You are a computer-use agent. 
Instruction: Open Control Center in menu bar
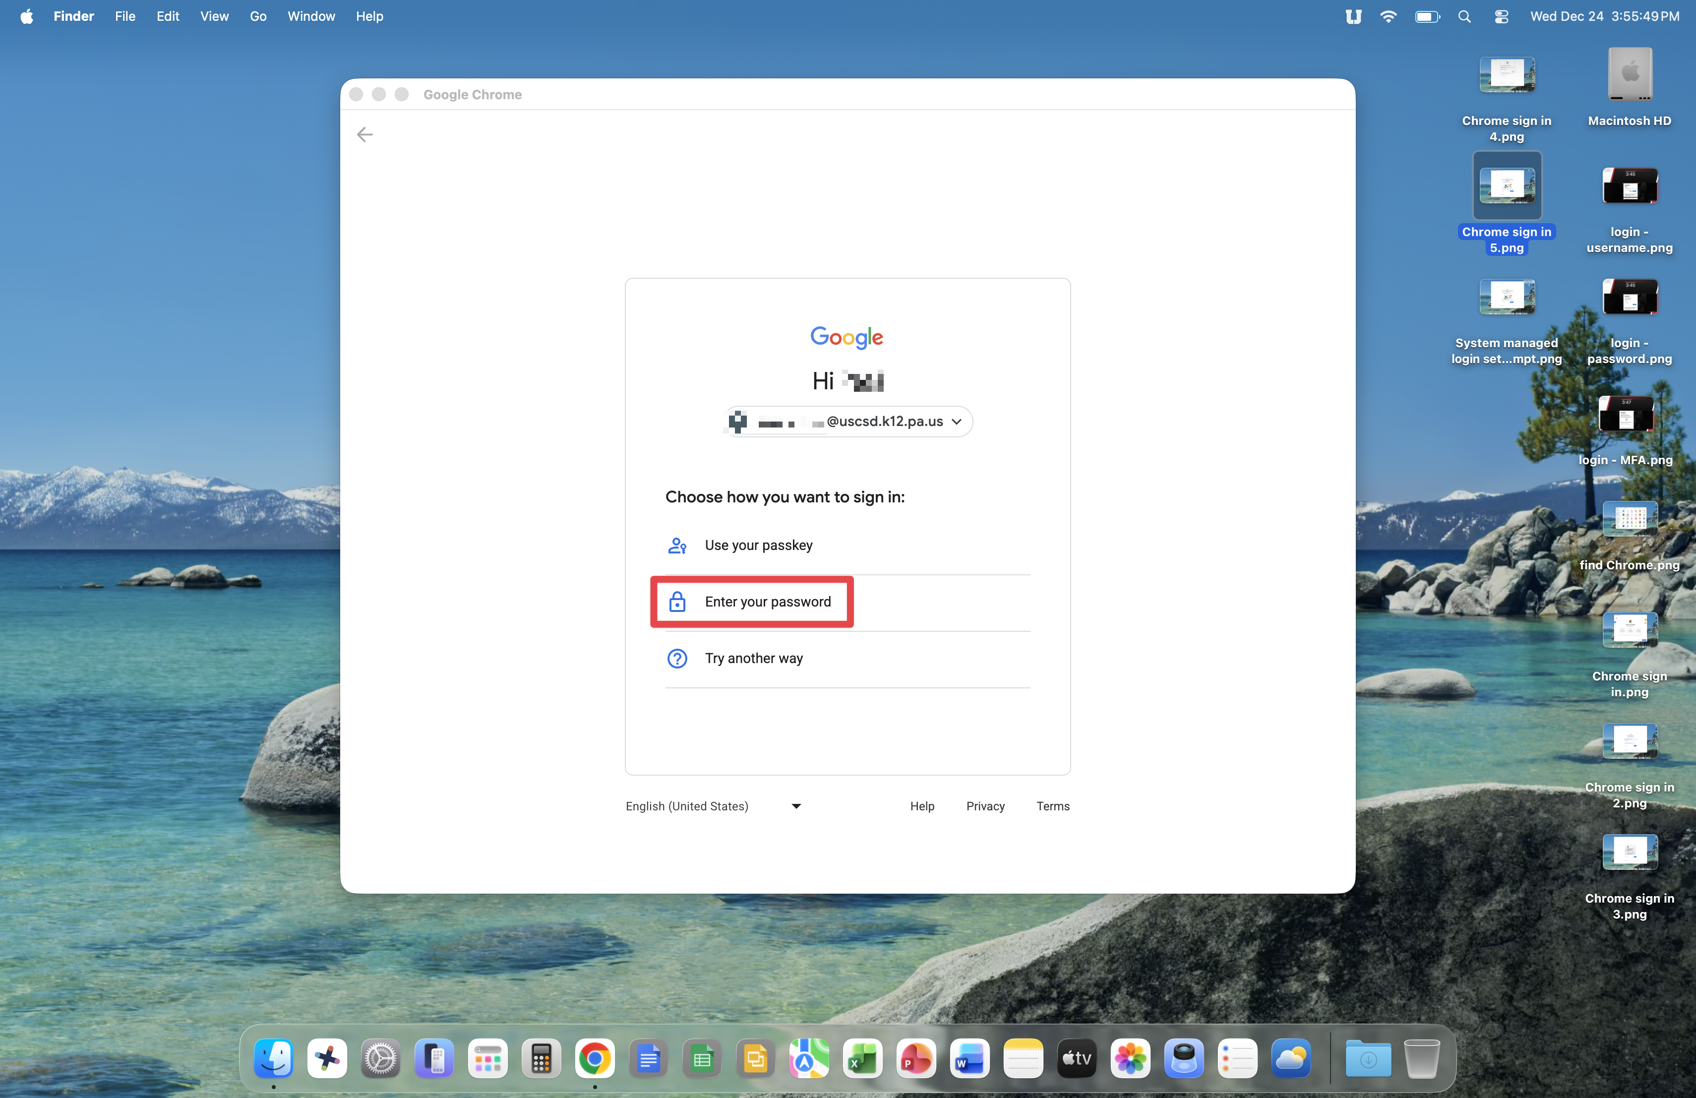pos(1501,16)
